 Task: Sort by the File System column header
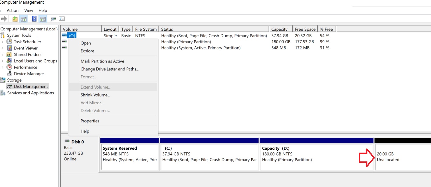(x=146, y=29)
